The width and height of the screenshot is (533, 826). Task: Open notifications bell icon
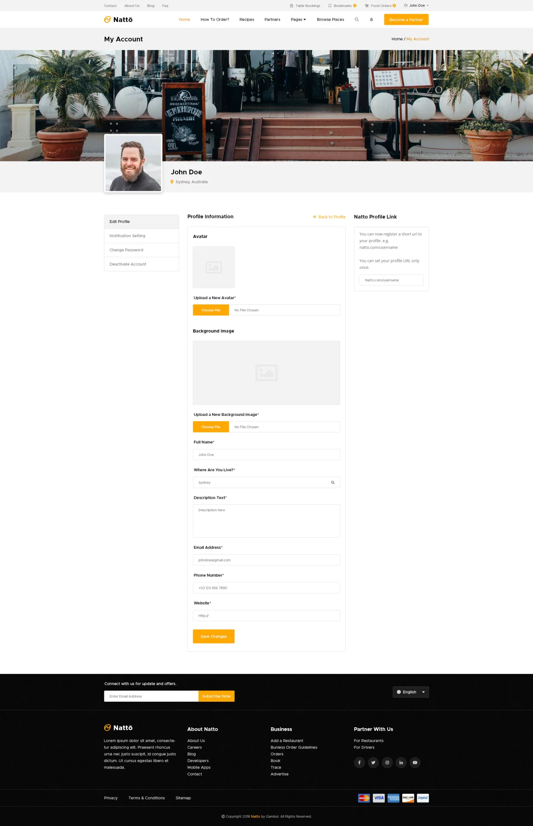(371, 19)
